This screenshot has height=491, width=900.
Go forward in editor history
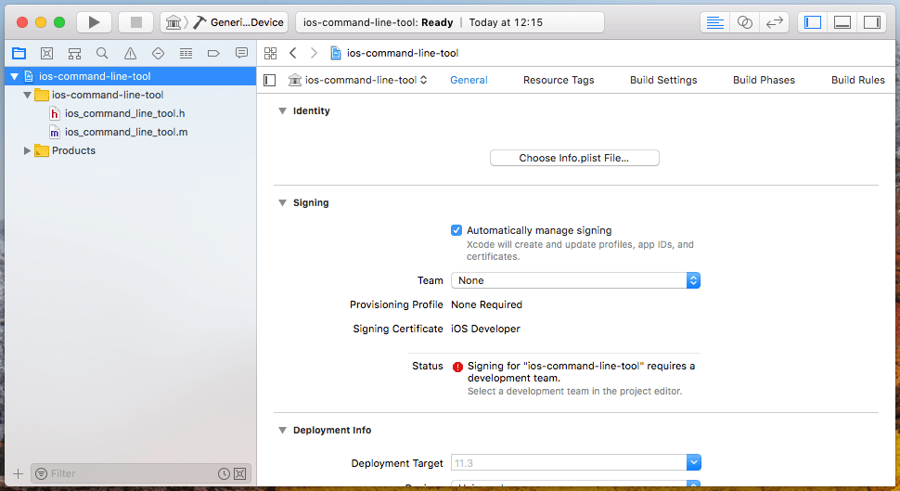coord(314,53)
